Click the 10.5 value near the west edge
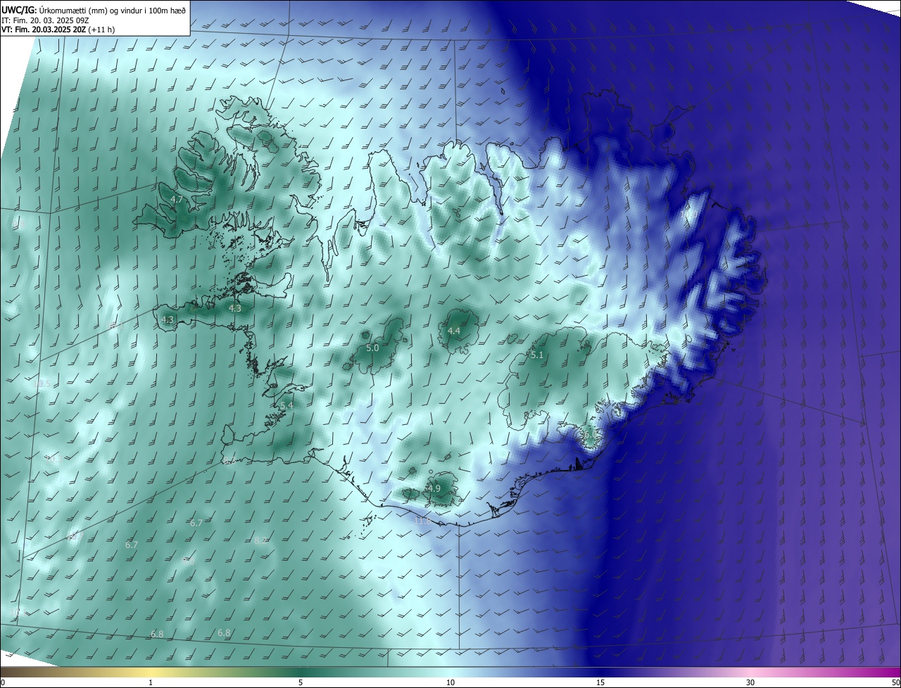The image size is (901, 688). click(x=42, y=384)
